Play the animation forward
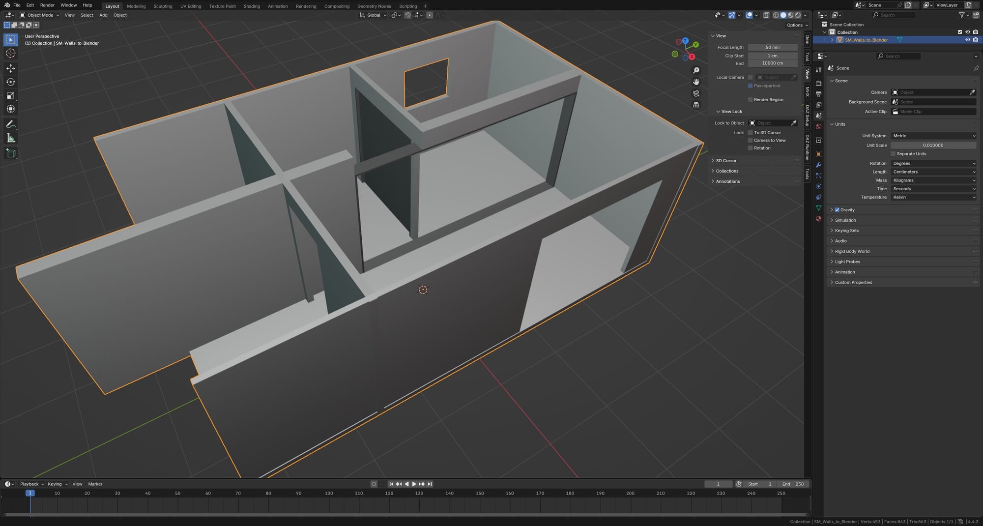Image resolution: width=983 pixels, height=526 pixels. click(414, 484)
